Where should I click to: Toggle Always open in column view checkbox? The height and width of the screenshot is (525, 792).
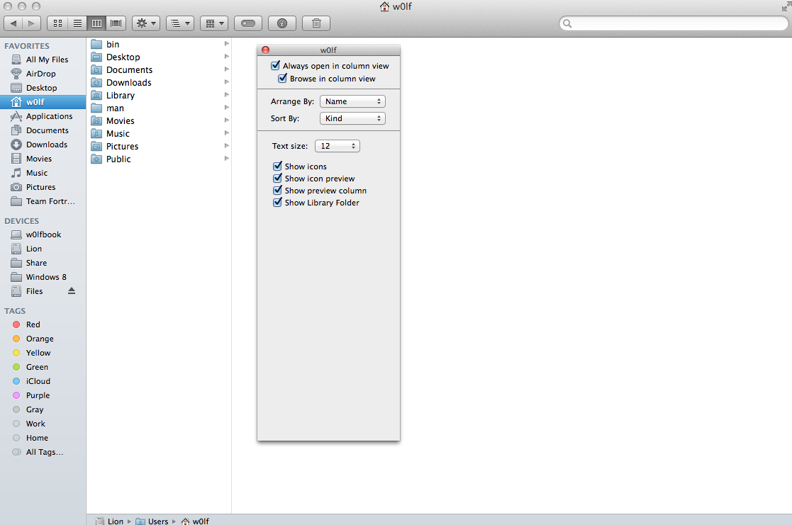275,66
